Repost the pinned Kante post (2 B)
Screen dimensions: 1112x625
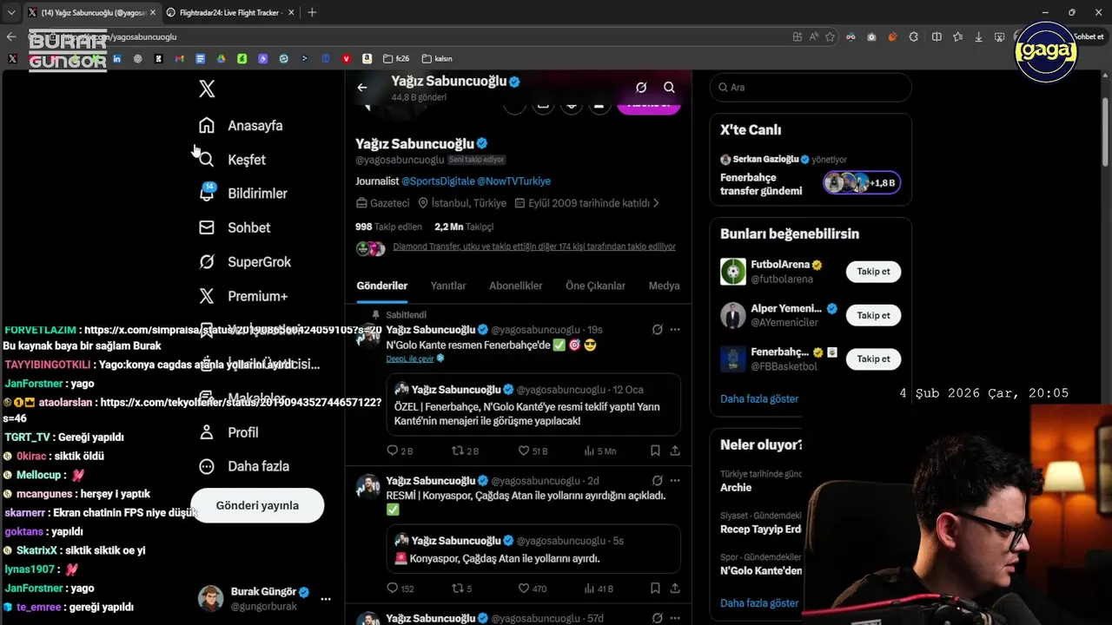point(465,451)
